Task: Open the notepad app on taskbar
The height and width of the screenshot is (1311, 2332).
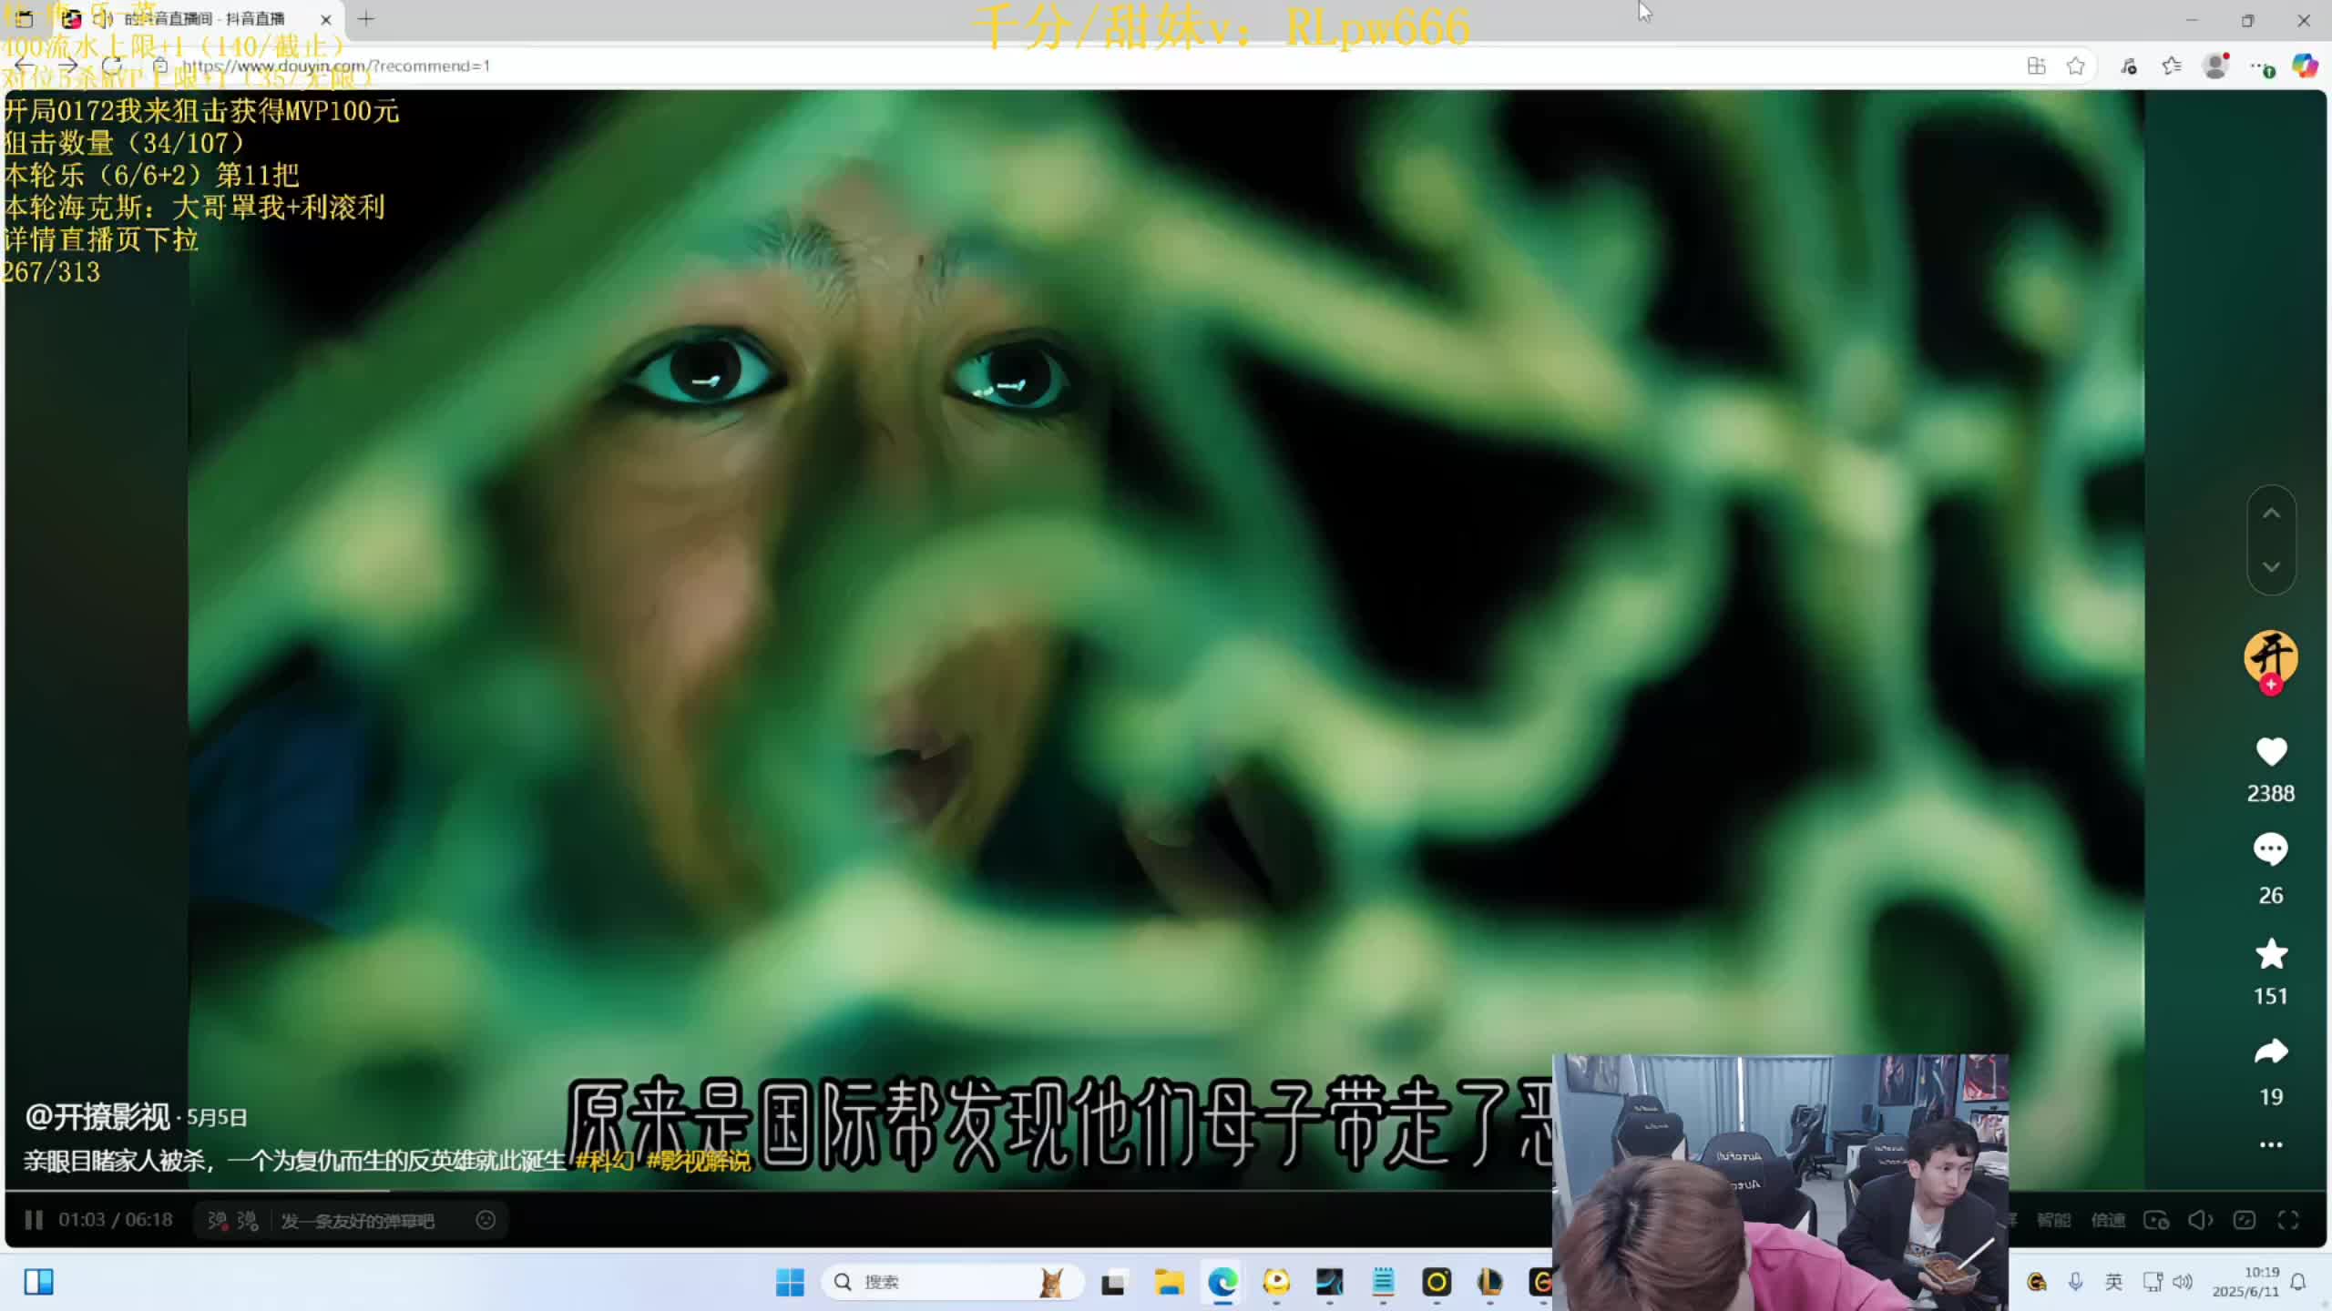Action: [1383, 1282]
